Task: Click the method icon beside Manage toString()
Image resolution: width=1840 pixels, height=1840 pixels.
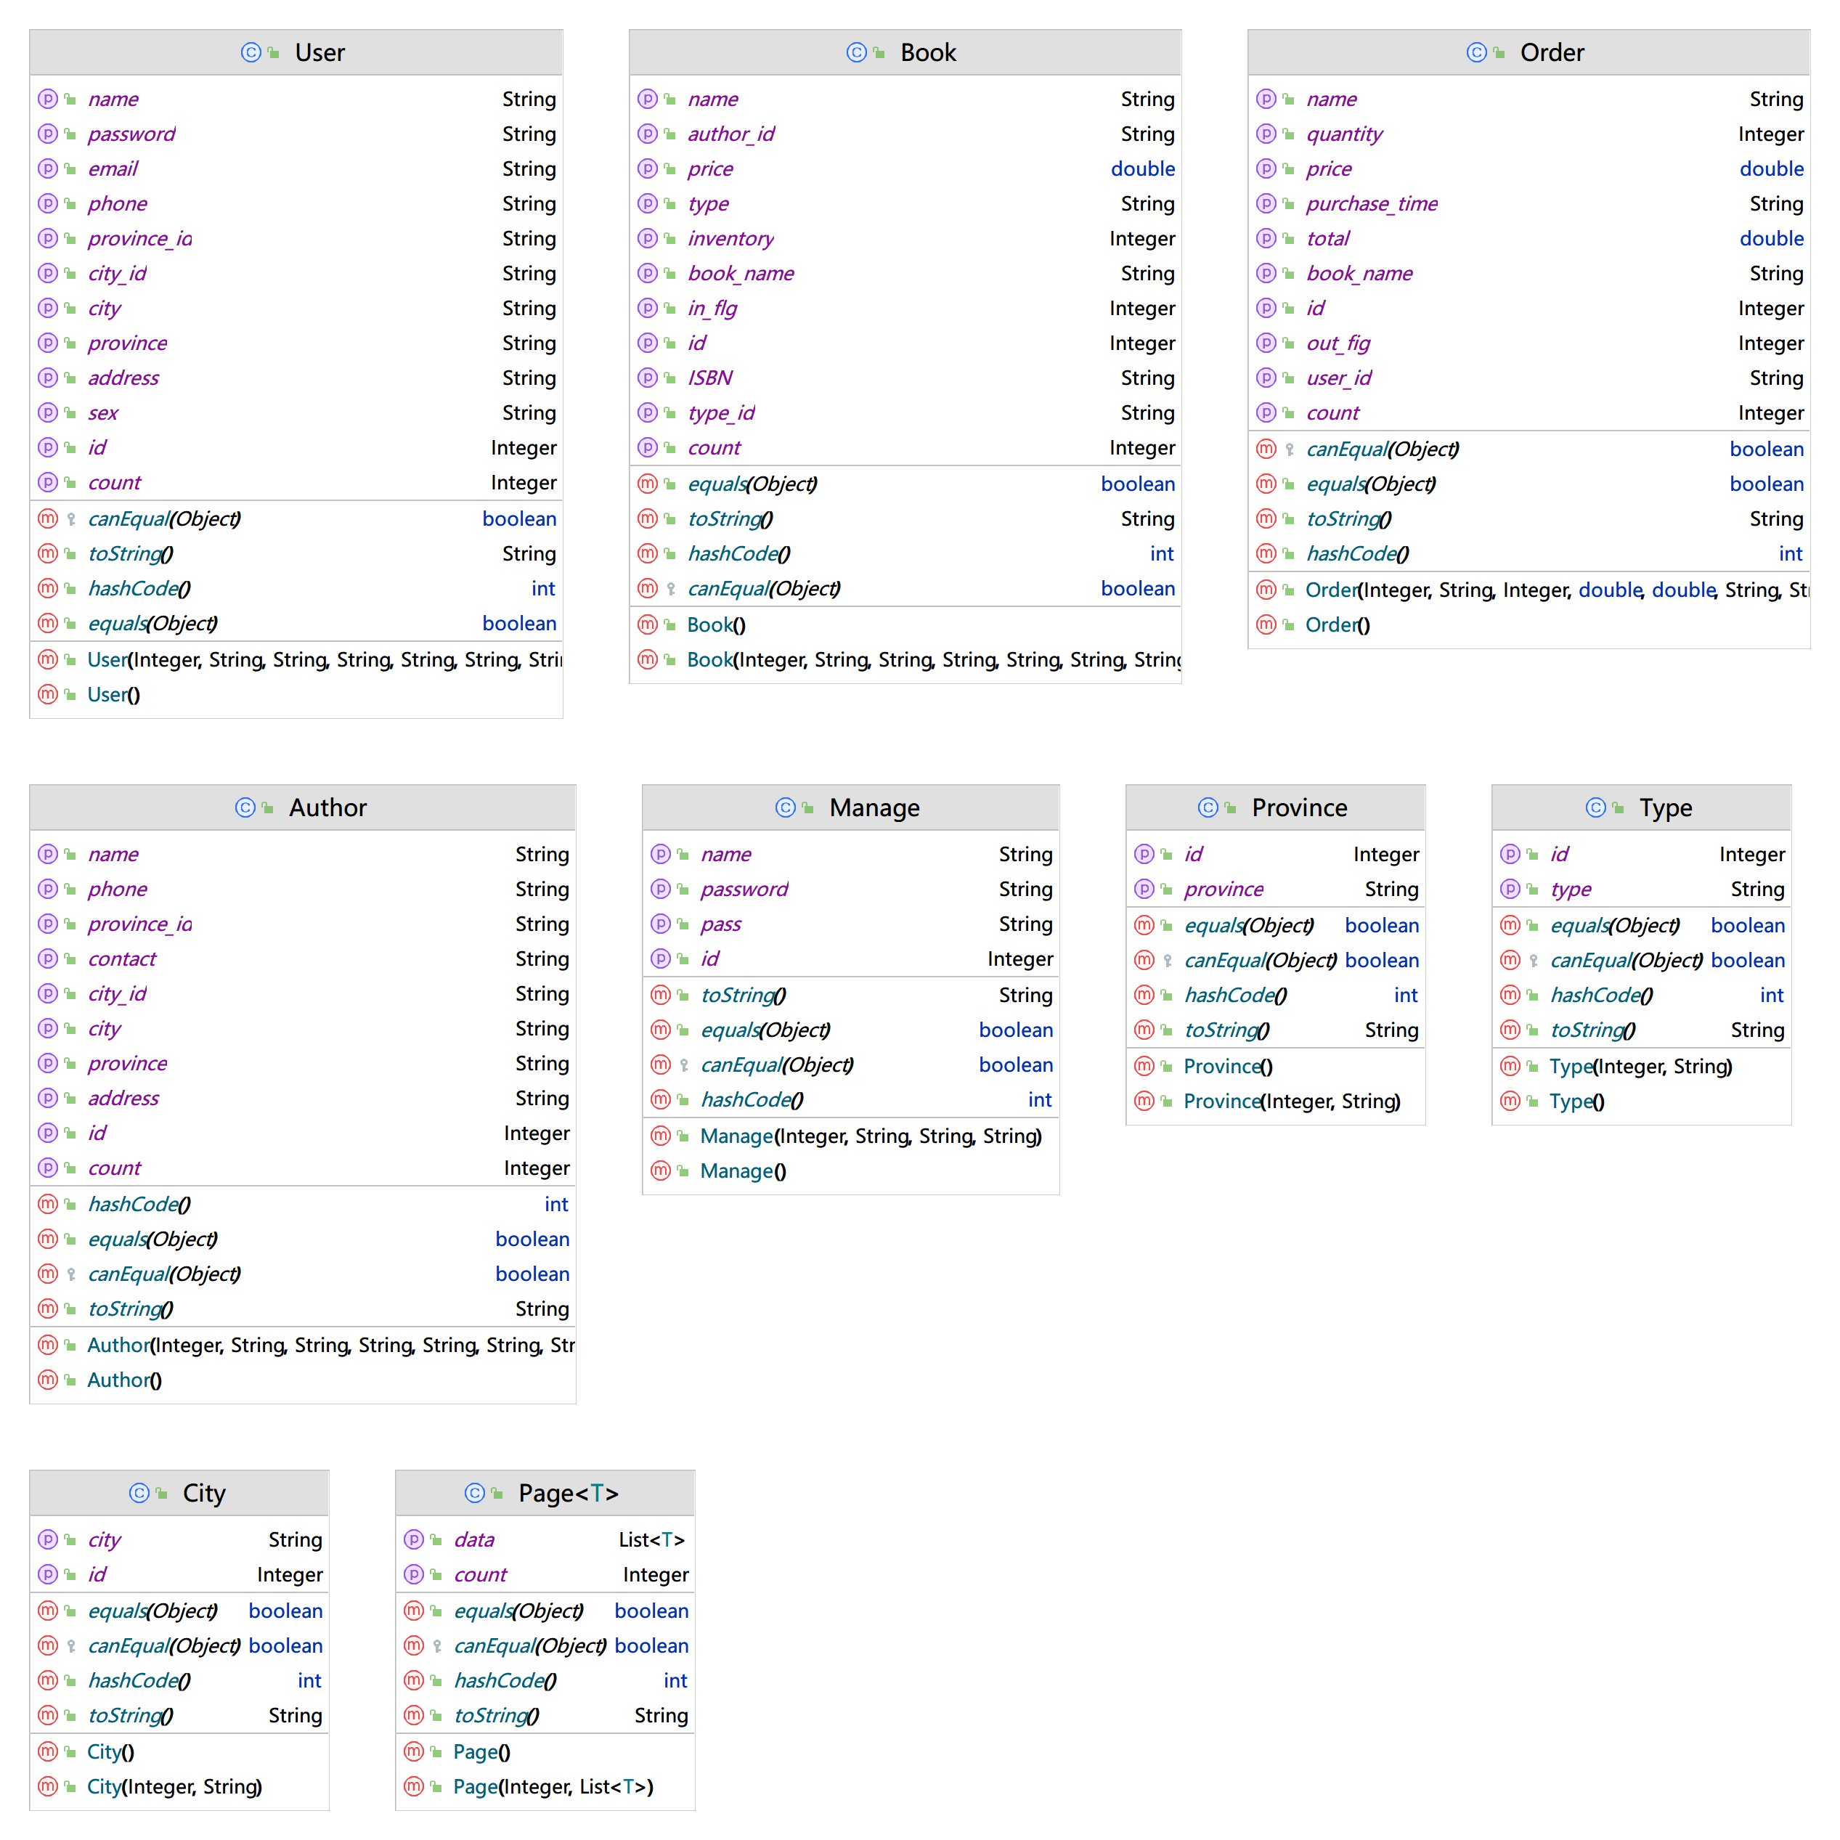Action: coord(660,996)
